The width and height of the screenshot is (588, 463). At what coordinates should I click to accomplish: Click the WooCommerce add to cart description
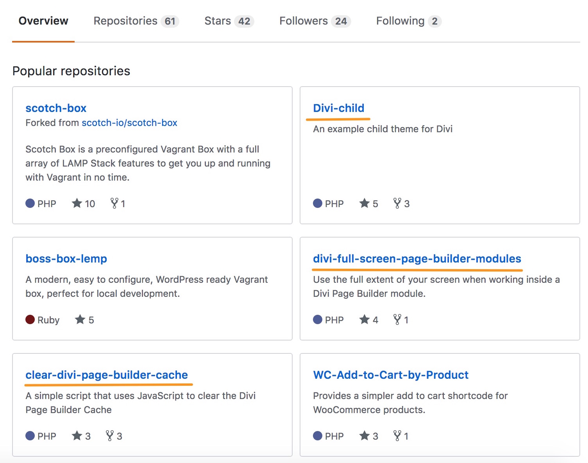410,403
